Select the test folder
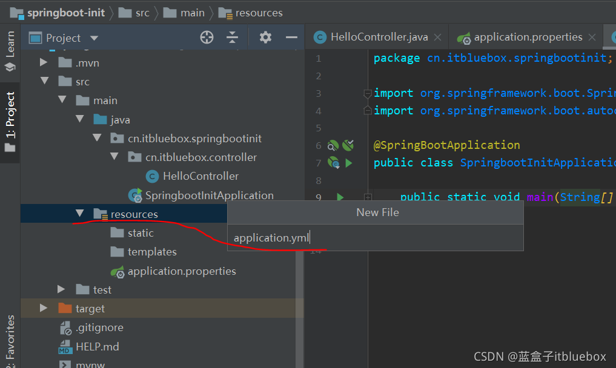Viewport: 616px width, 368px height. tap(93, 291)
